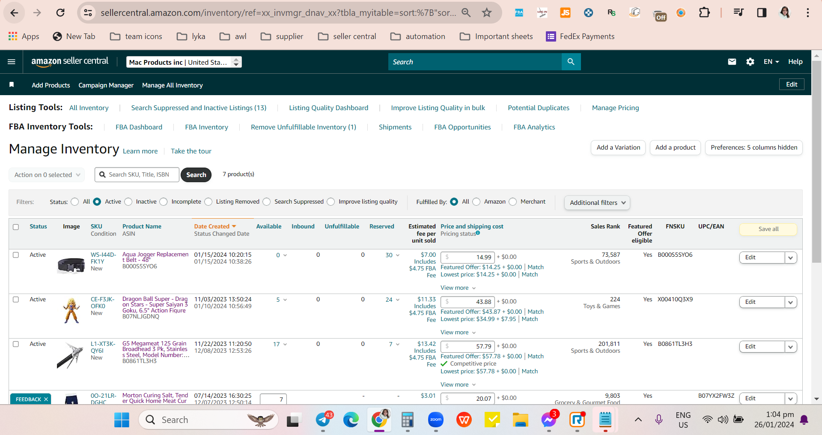This screenshot has width=822, height=435.
Task: Select the Inactive status radio button
Action: (x=128, y=202)
